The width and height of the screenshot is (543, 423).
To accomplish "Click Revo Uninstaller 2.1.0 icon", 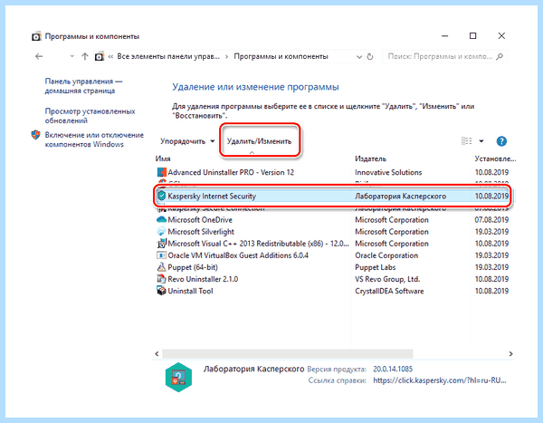I will 161,279.
